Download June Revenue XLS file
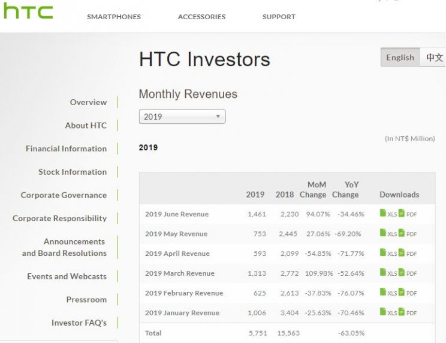 pos(388,214)
